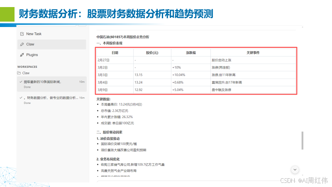The height and width of the screenshot is (187, 332).
Task: Click the 关键事件 table header
Action: [253, 53]
